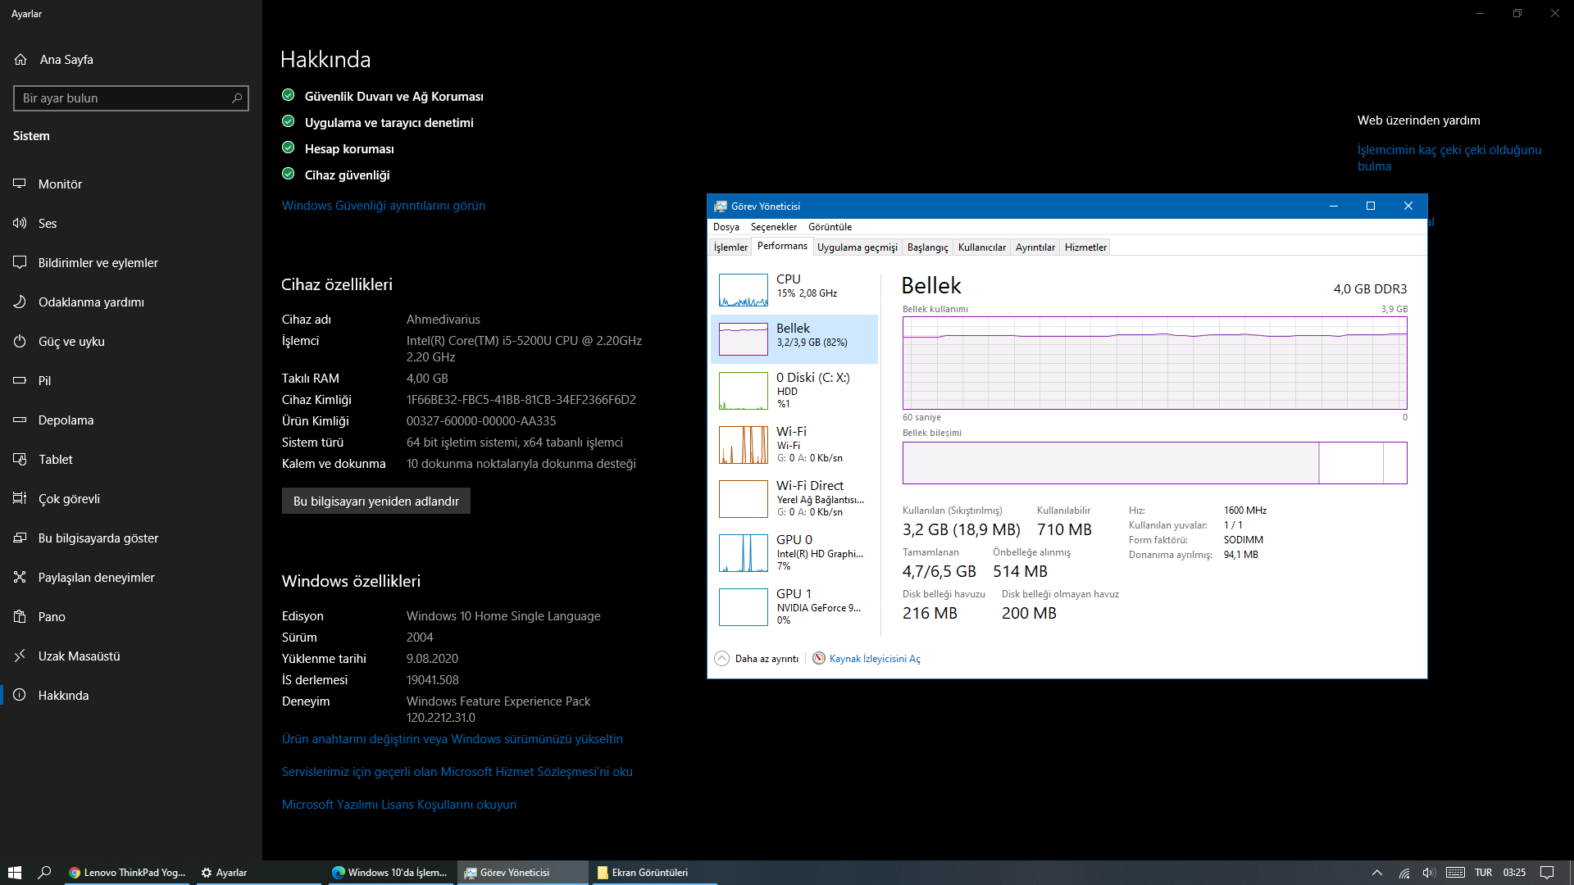Viewport: 1574px width, 885px height.
Task: Open the Seçenekler menu in Görev Yöneticisi
Action: (x=773, y=227)
